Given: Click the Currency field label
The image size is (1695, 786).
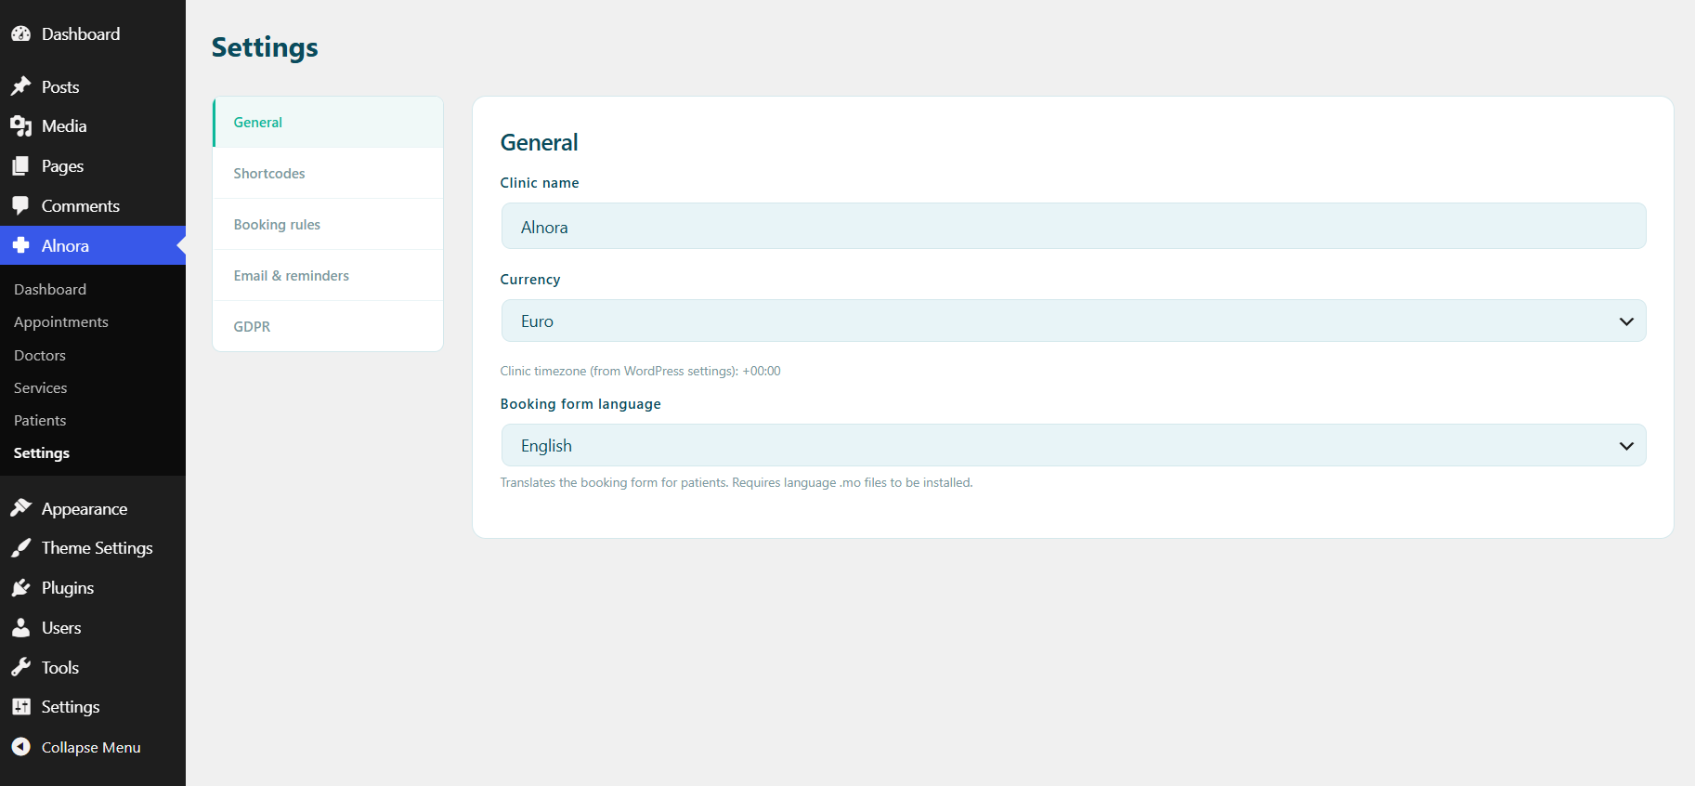Looking at the screenshot, I should [530, 280].
